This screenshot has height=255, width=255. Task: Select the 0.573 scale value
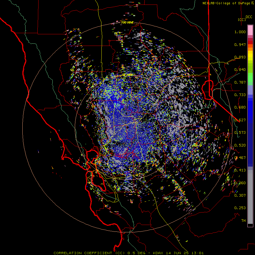coord(240,133)
